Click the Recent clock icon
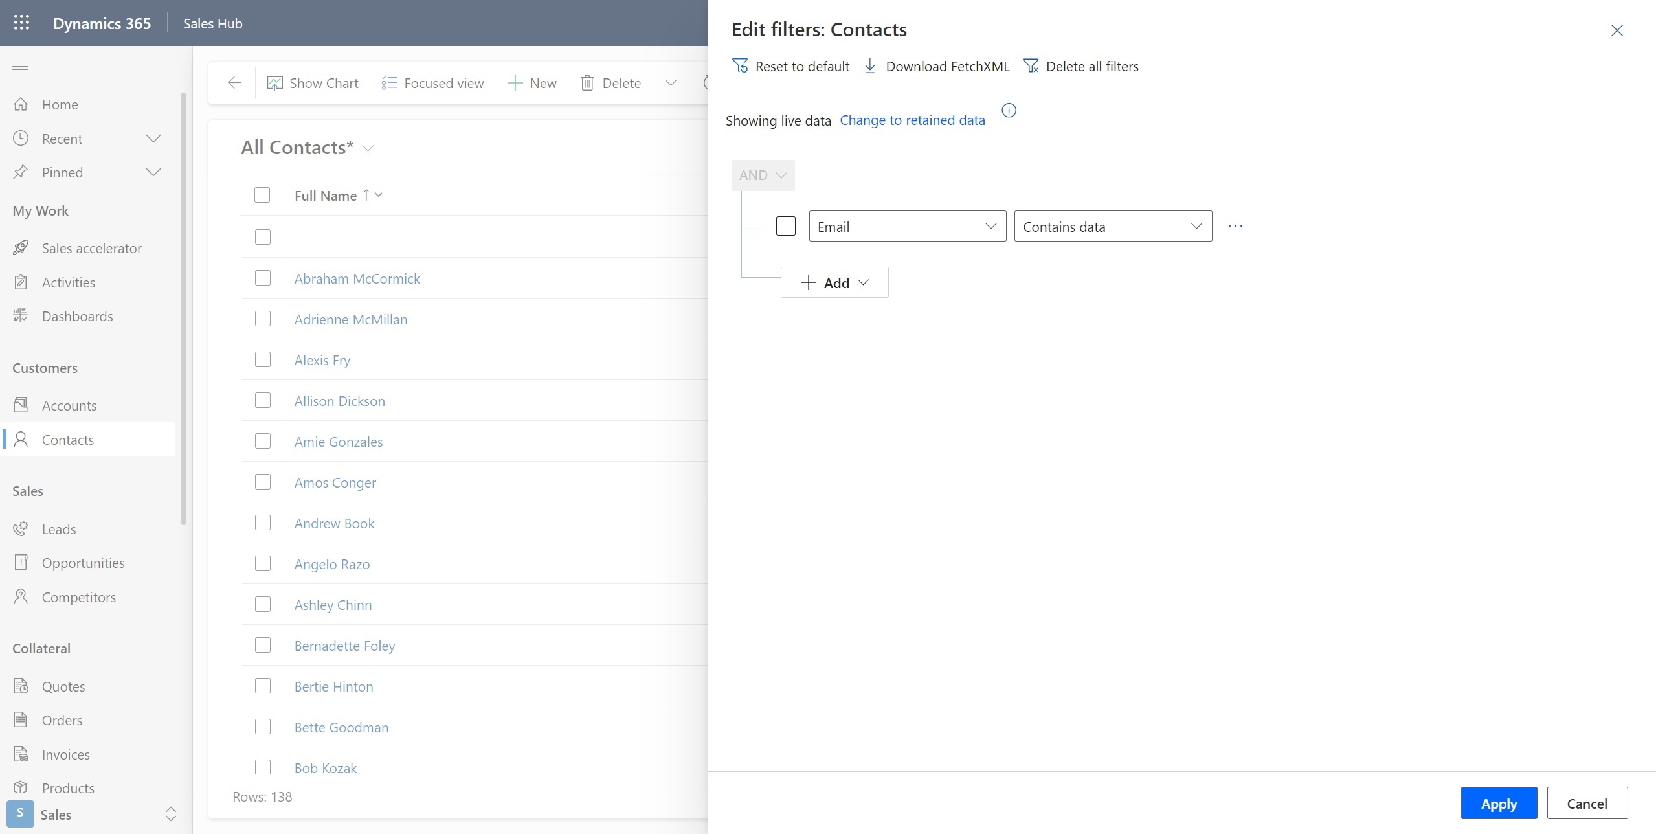This screenshot has height=834, width=1656. [x=21, y=138]
